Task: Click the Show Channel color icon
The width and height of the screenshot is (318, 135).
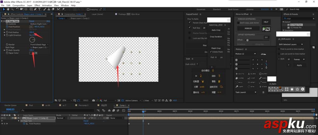Action: tap(101, 100)
